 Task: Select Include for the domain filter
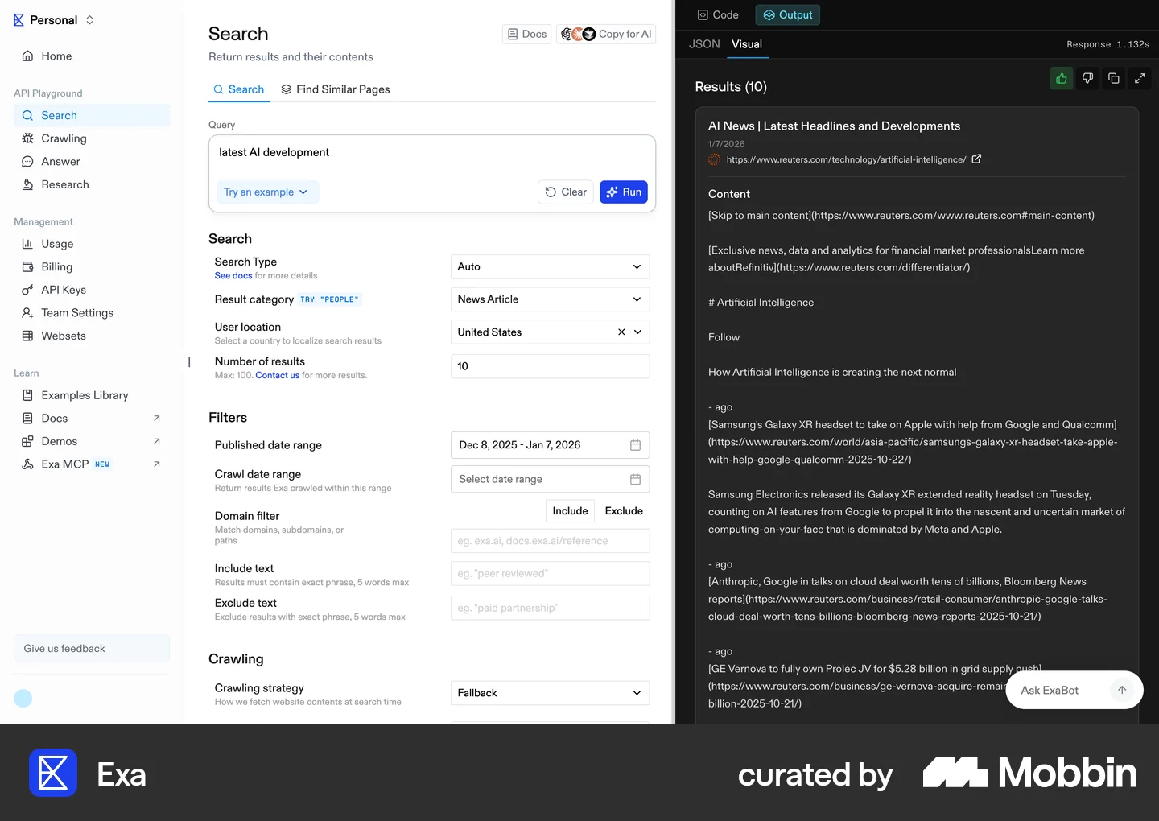[x=570, y=511]
